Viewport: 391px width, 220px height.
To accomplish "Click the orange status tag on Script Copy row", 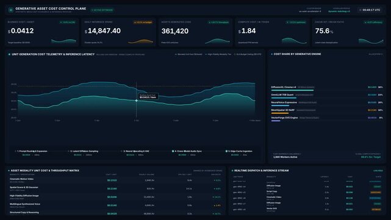I will (376, 193).
